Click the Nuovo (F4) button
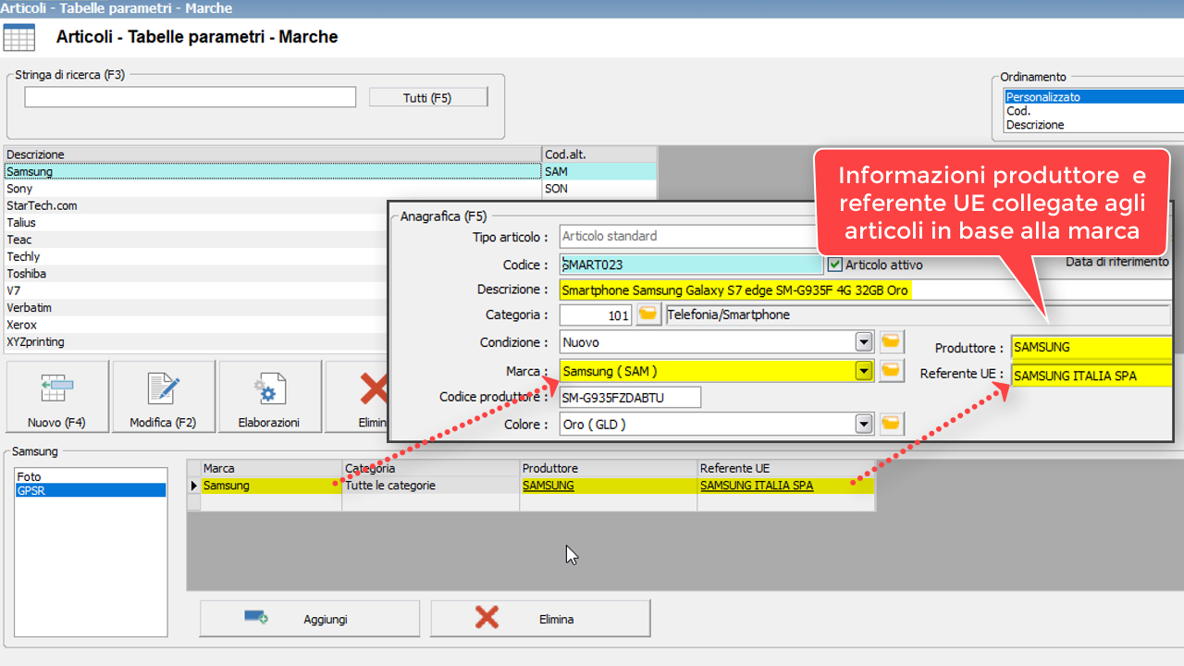 [x=57, y=396]
